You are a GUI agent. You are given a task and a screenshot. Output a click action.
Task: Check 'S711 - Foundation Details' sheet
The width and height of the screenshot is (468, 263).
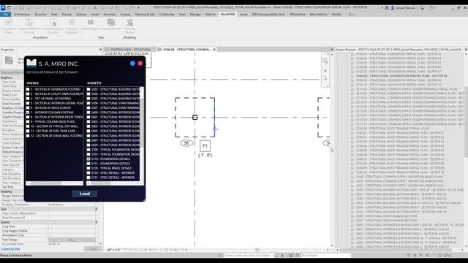pos(88,164)
